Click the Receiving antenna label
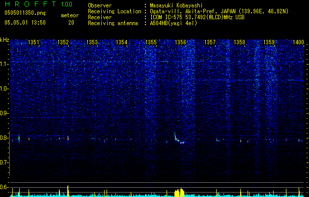309x197 pixels. coord(113,23)
